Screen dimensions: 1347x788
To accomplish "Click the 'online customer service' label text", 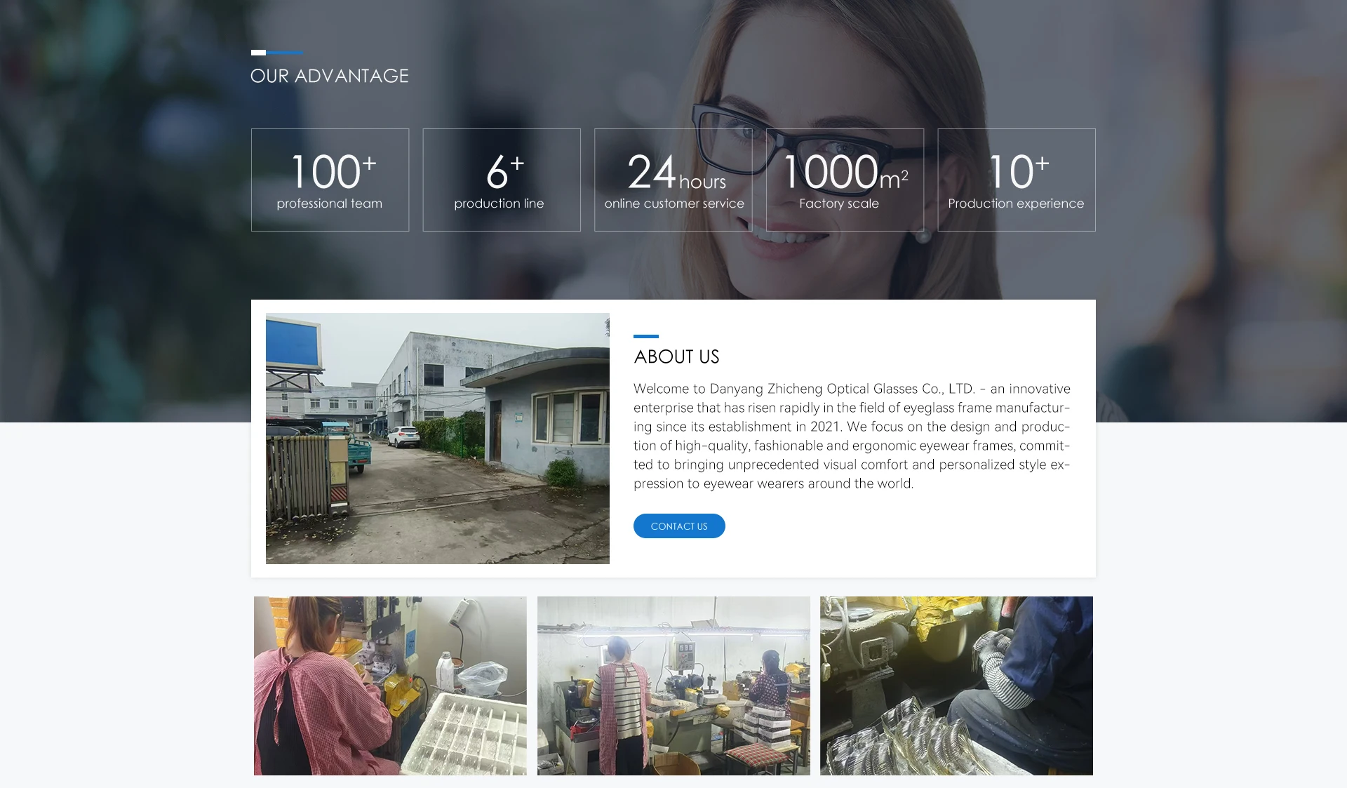I will click(673, 203).
